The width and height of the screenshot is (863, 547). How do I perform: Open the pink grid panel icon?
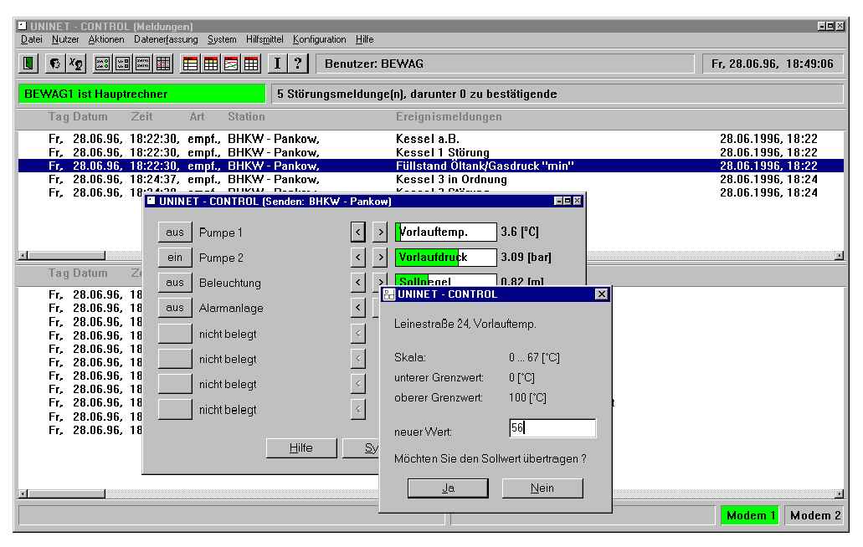click(x=163, y=64)
